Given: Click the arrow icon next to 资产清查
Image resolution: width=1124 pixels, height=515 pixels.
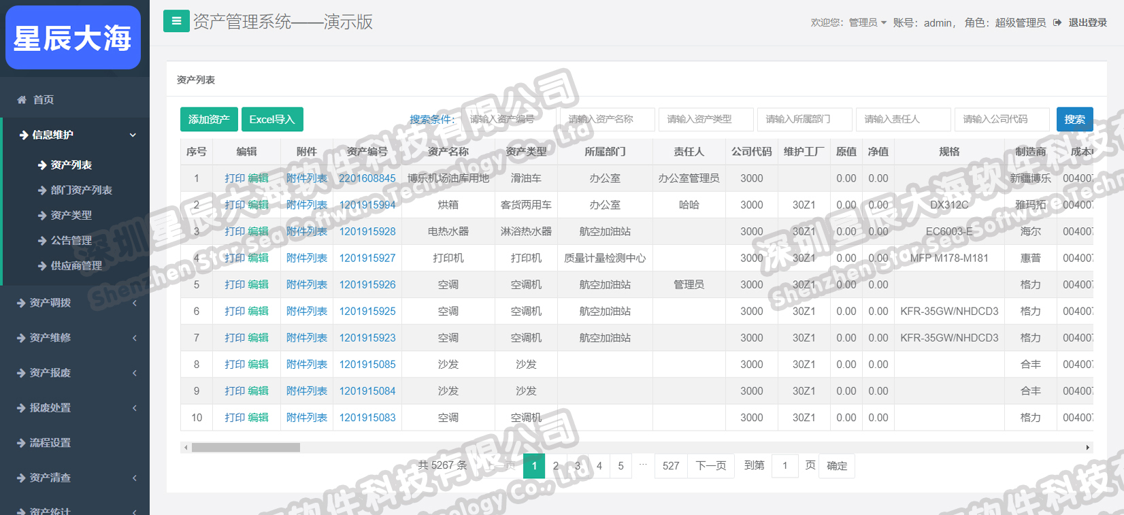Looking at the screenshot, I should point(21,478).
